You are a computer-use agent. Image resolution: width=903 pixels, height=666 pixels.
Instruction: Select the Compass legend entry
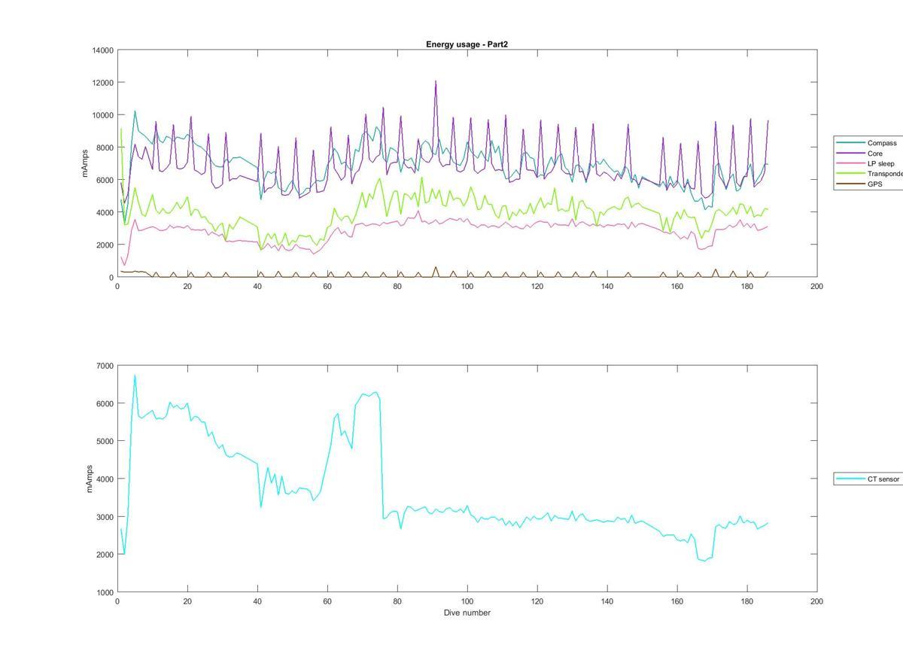click(x=869, y=143)
